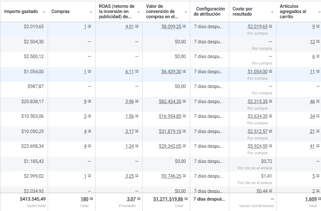Click footnote icon beside $6.439,30 conversion value
This screenshot has width=321, height=211.
pyautogui.click(x=184, y=71)
